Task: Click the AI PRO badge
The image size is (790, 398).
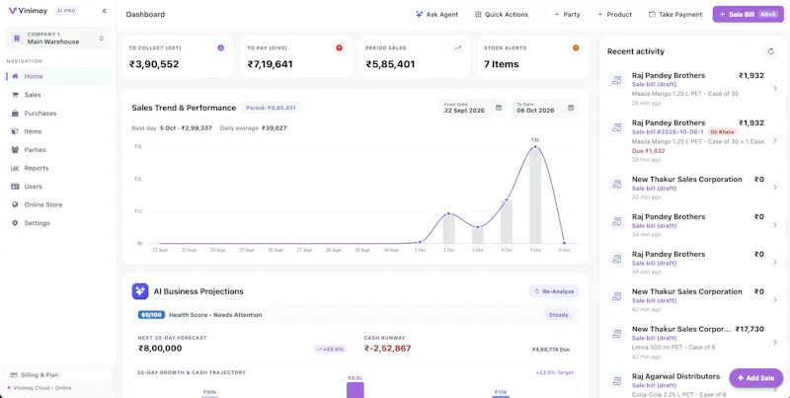Action: point(66,11)
